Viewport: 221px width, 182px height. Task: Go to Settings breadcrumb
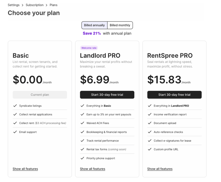[x=14, y=5]
